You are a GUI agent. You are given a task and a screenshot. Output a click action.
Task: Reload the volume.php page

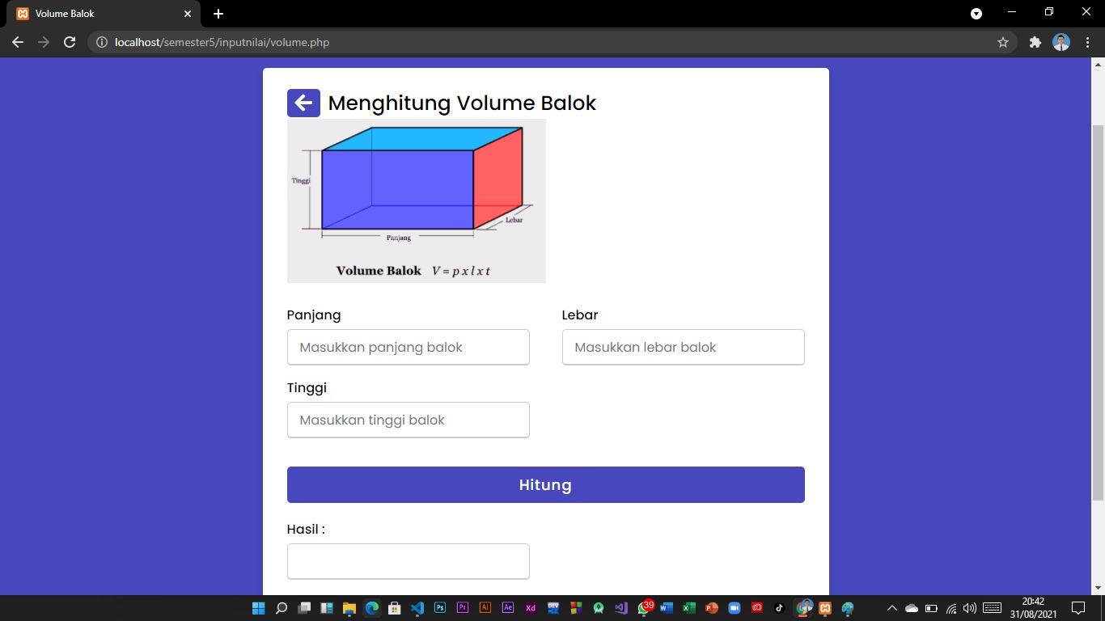coord(69,41)
